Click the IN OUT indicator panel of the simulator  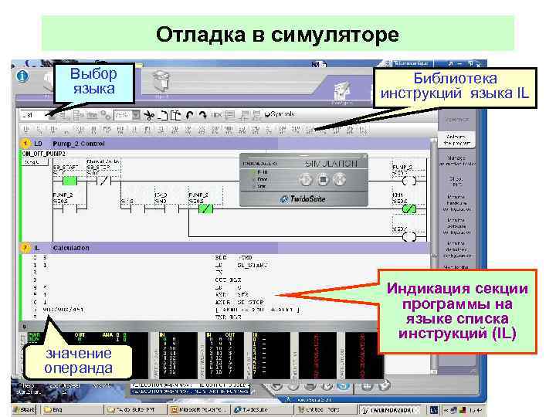click(223, 355)
